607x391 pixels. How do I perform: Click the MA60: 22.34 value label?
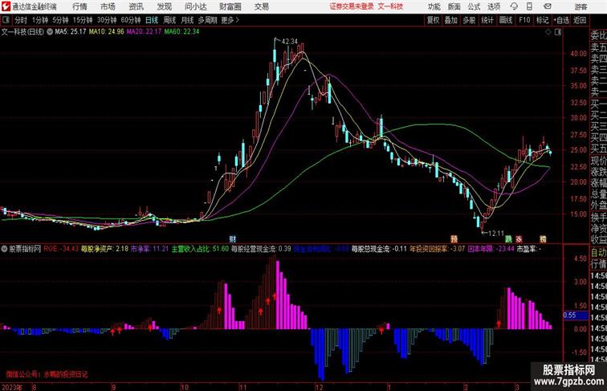point(181,32)
